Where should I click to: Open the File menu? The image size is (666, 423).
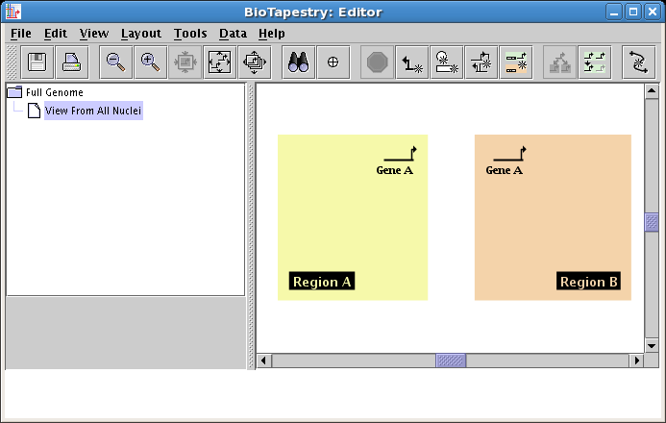(20, 33)
